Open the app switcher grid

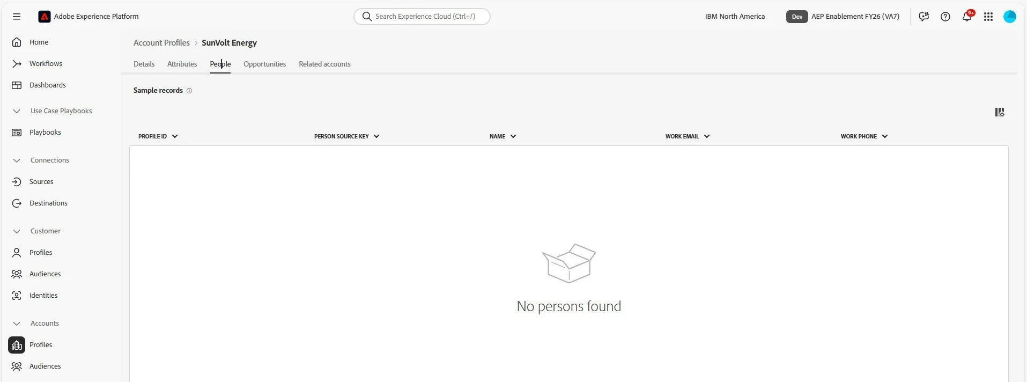coord(988,17)
